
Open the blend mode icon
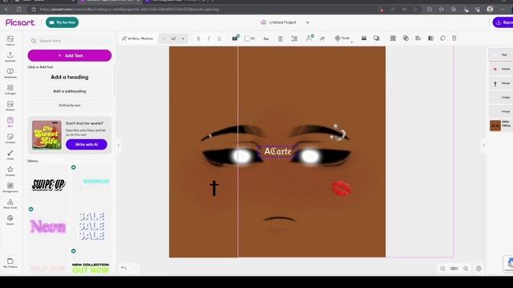click(x=406, y=38)
